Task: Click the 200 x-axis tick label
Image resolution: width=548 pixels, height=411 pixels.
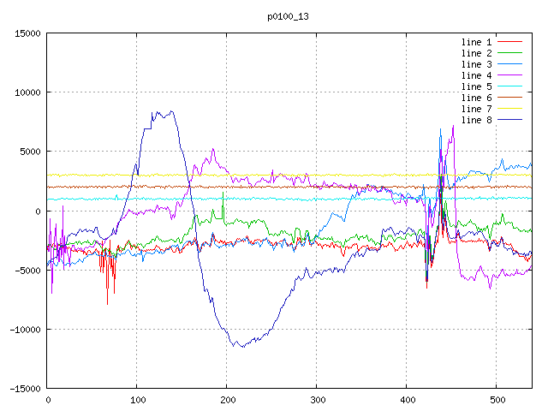Action: coord(226,399)
